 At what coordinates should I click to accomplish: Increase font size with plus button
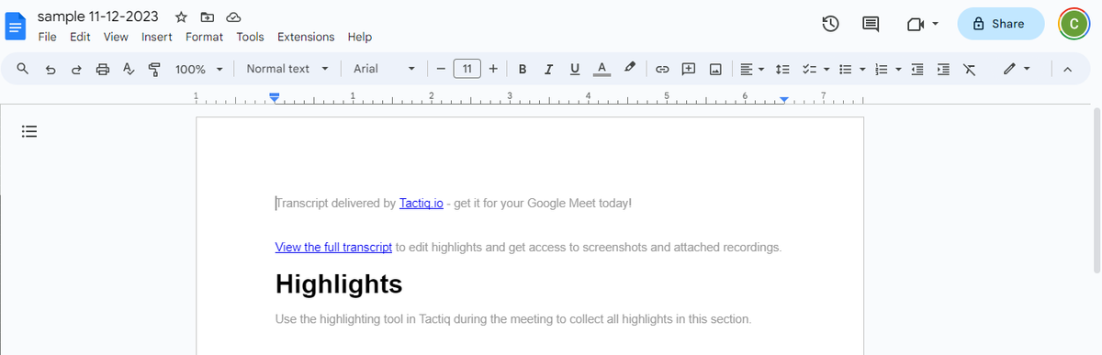493,69
